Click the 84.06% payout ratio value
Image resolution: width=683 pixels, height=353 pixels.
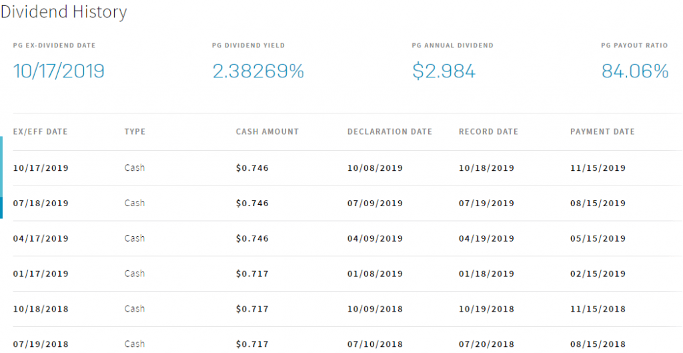point(635,71)
